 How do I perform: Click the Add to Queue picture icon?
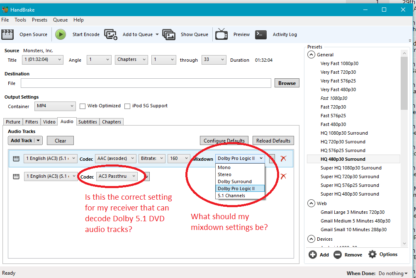pyautogui.click(x=111, y=34)
